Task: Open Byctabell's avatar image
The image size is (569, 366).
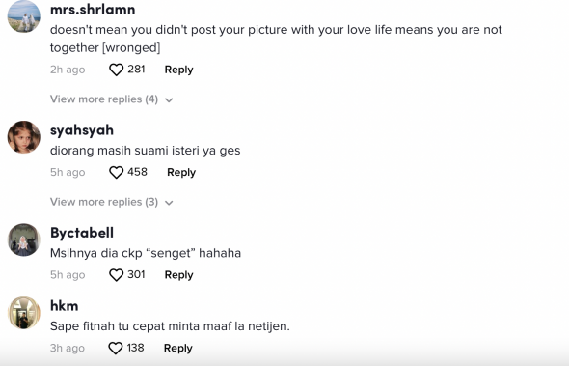Action: point(24,239)
